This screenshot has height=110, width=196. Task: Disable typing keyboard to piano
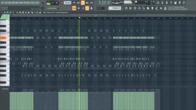tap(74, 8)
